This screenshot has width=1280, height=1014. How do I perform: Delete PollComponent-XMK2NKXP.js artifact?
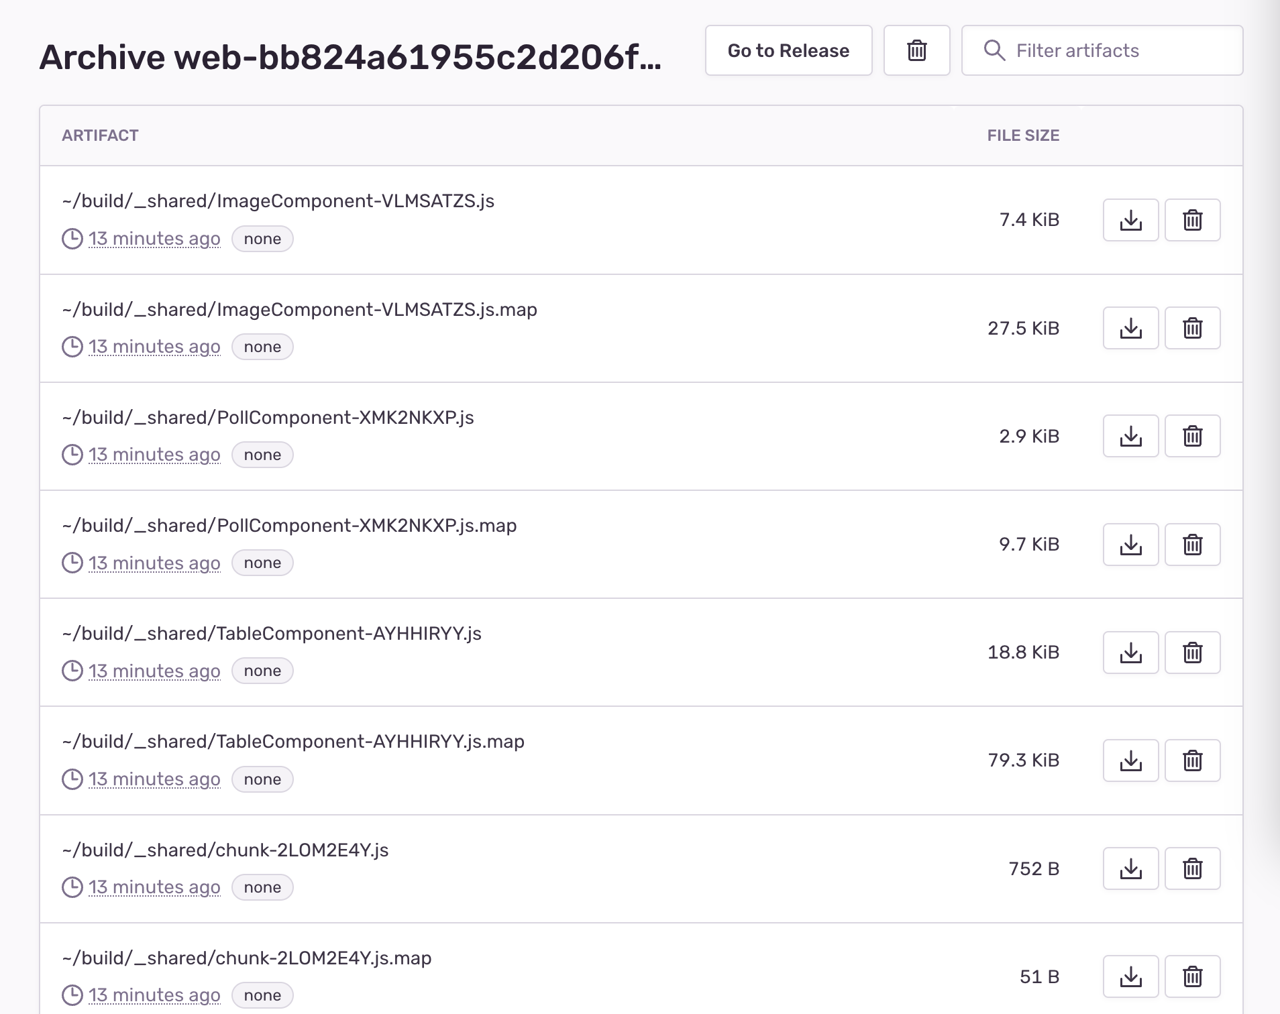click(1192, 436)
